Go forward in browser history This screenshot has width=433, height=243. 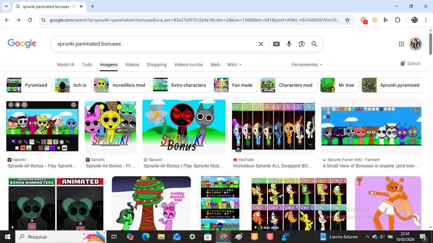[18, 20]
